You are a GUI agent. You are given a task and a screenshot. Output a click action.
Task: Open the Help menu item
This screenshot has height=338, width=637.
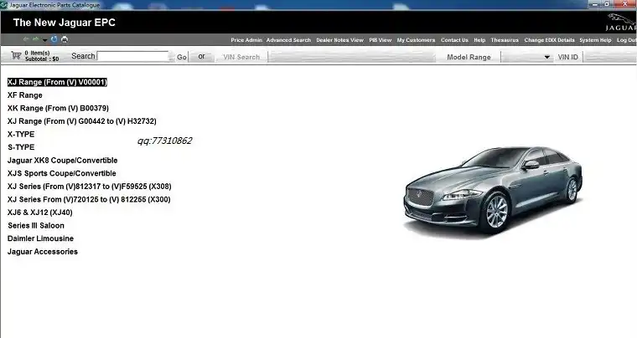click(479, 40)
